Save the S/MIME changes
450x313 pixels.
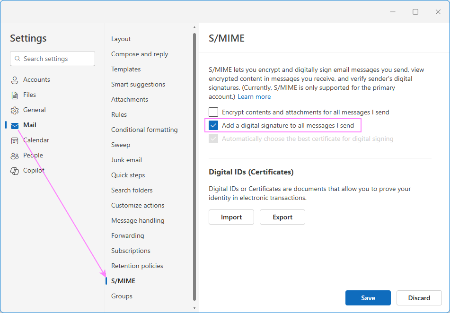pyautogui.click(x=368, y=298)
